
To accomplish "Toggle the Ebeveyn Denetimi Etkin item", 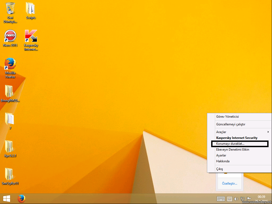I will (232, 150).
